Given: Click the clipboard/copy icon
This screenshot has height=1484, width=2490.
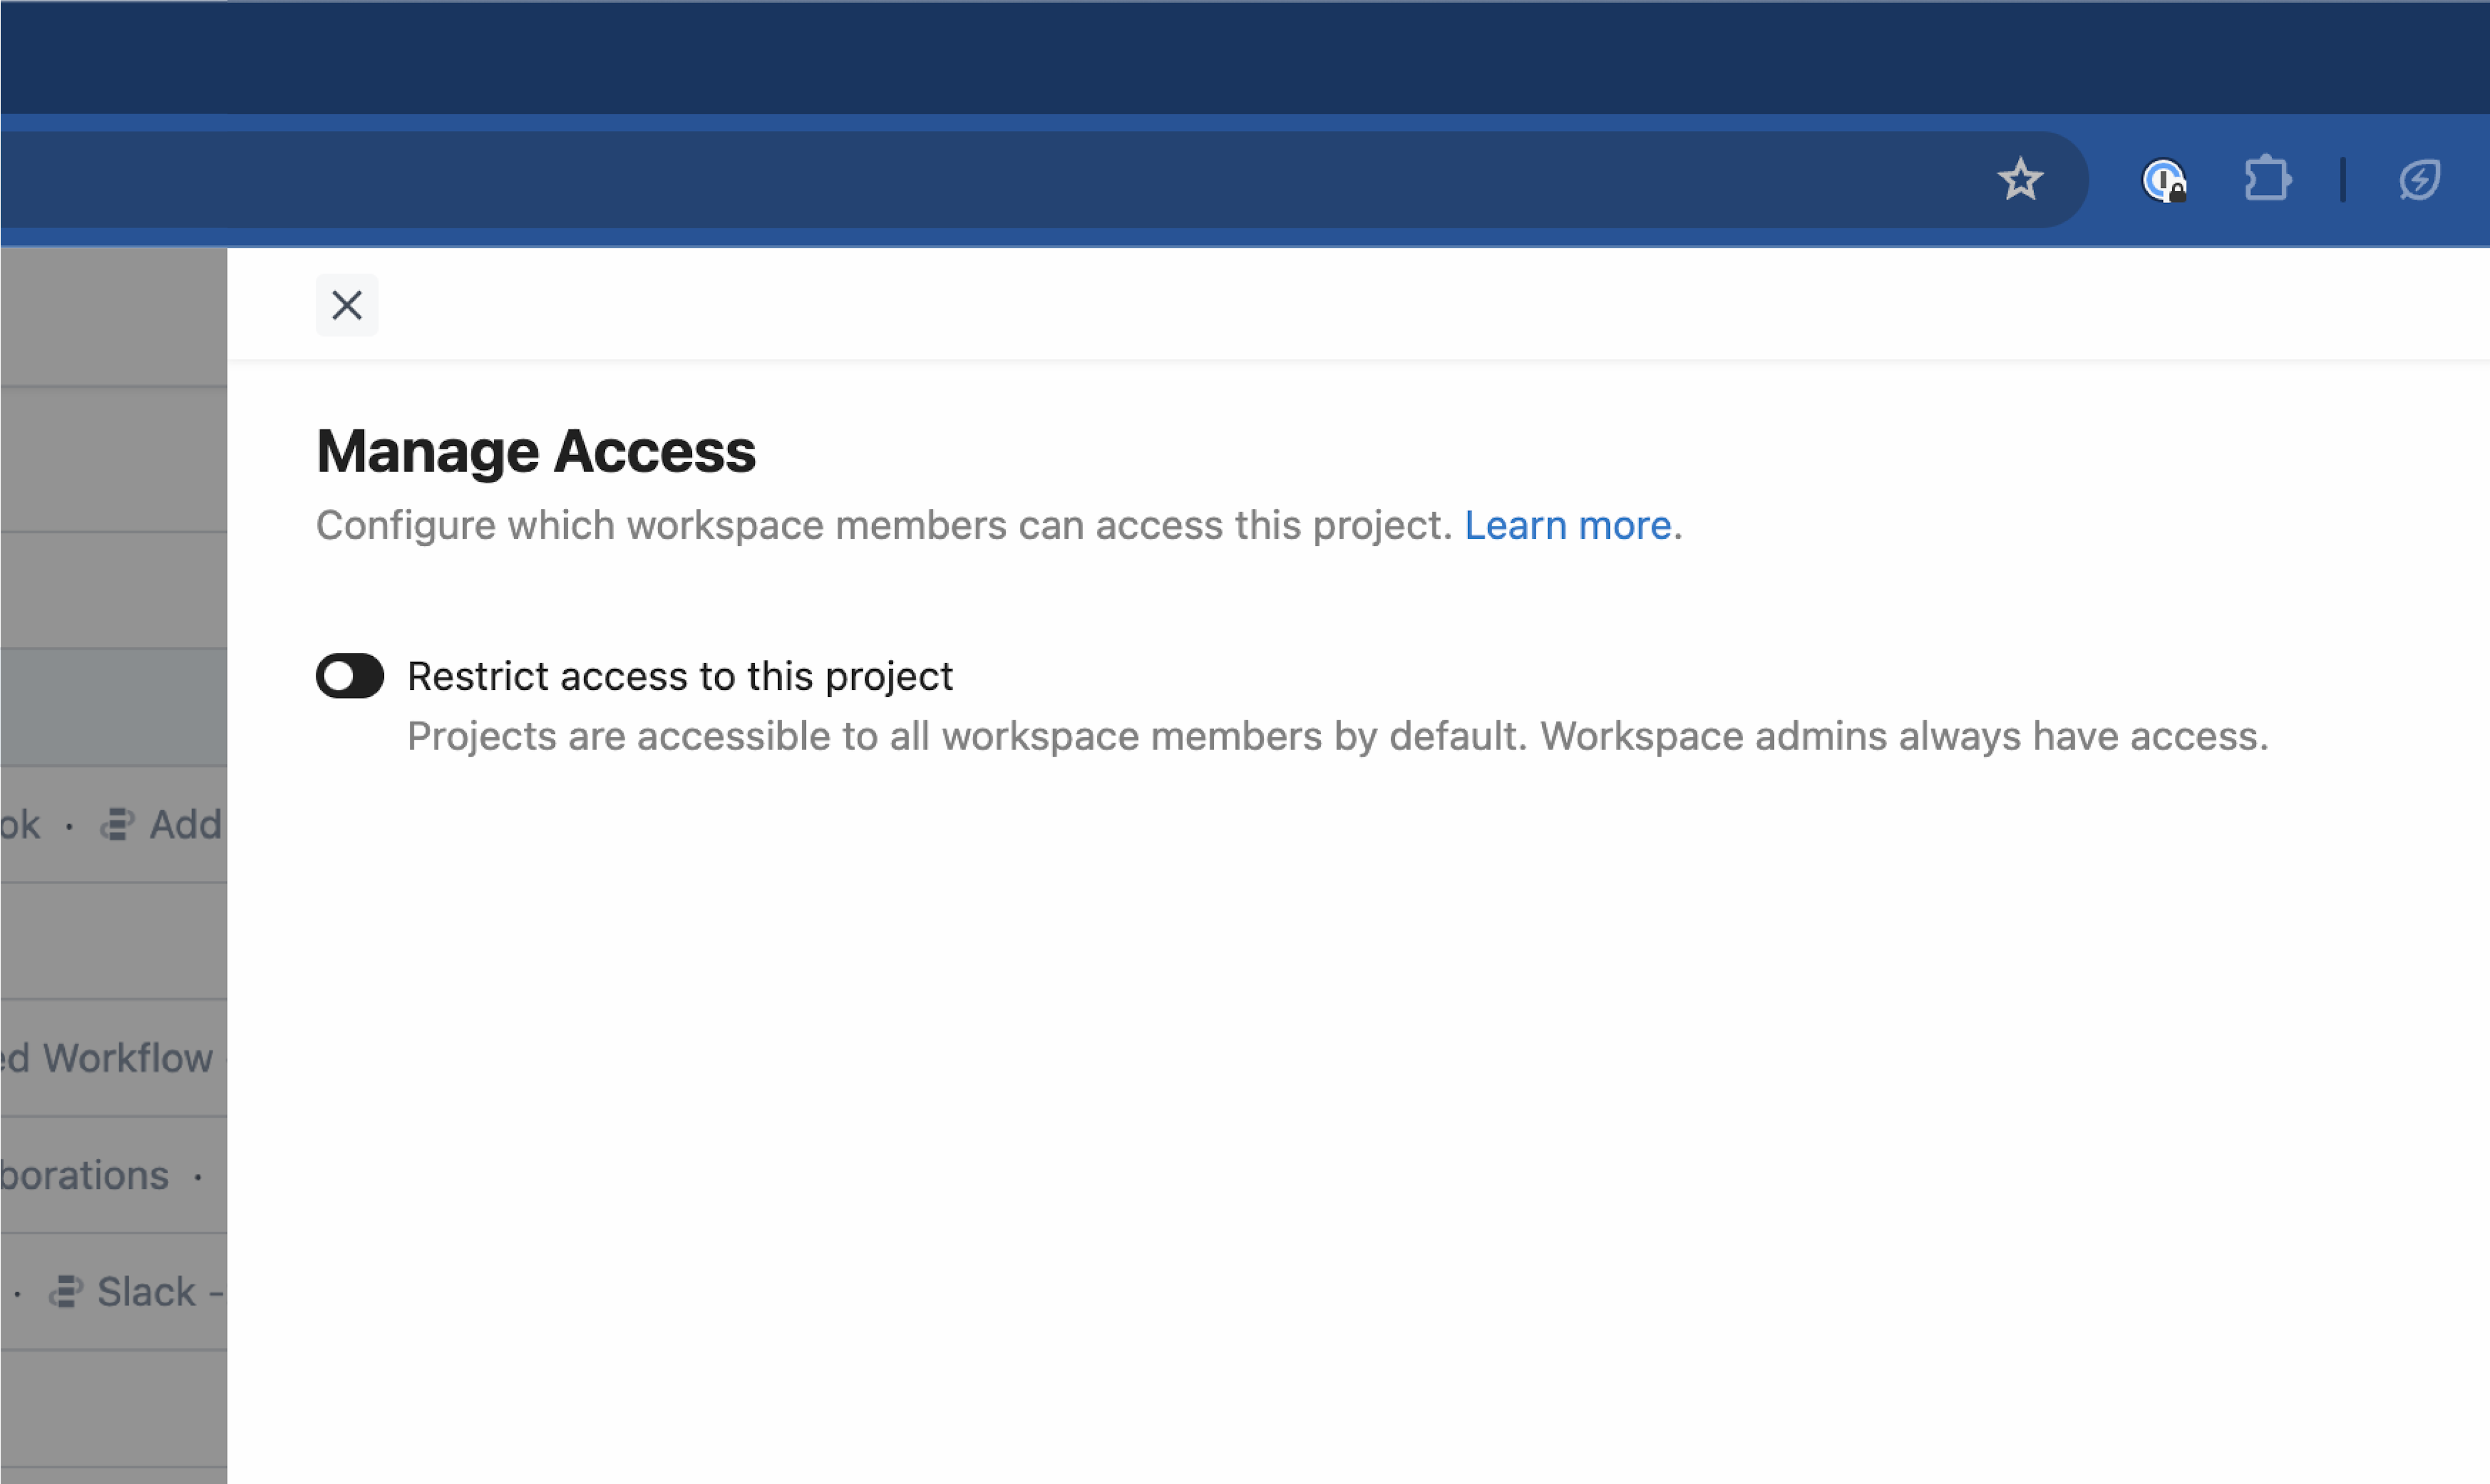Looking at the screenshot, I should (x=2266, y=176).
